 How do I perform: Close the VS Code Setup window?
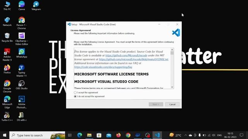click(x=177, y=24)
